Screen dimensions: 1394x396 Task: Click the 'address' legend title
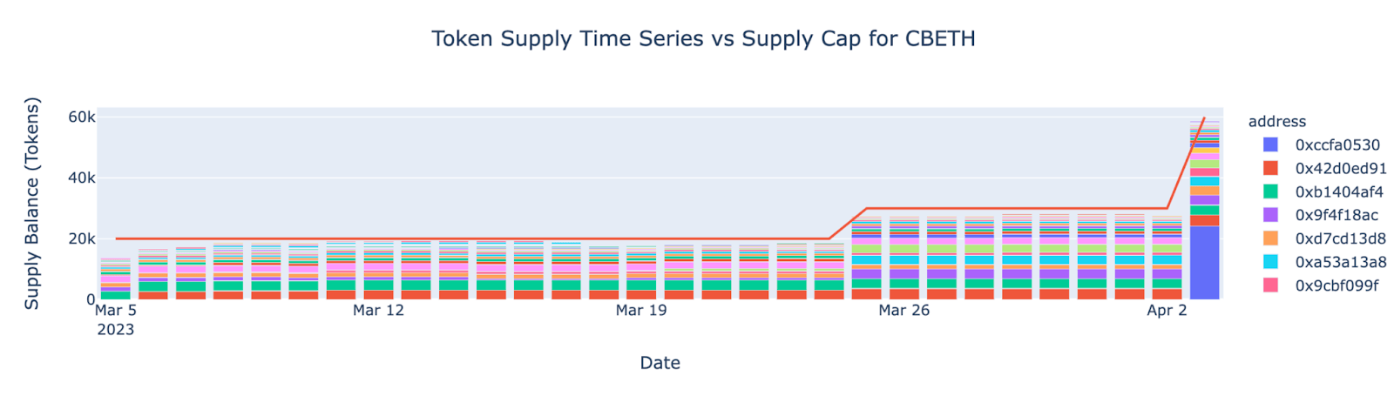point(1277,122)
